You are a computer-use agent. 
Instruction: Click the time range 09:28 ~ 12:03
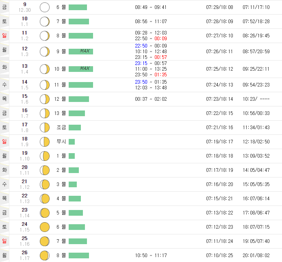point(151,33)
